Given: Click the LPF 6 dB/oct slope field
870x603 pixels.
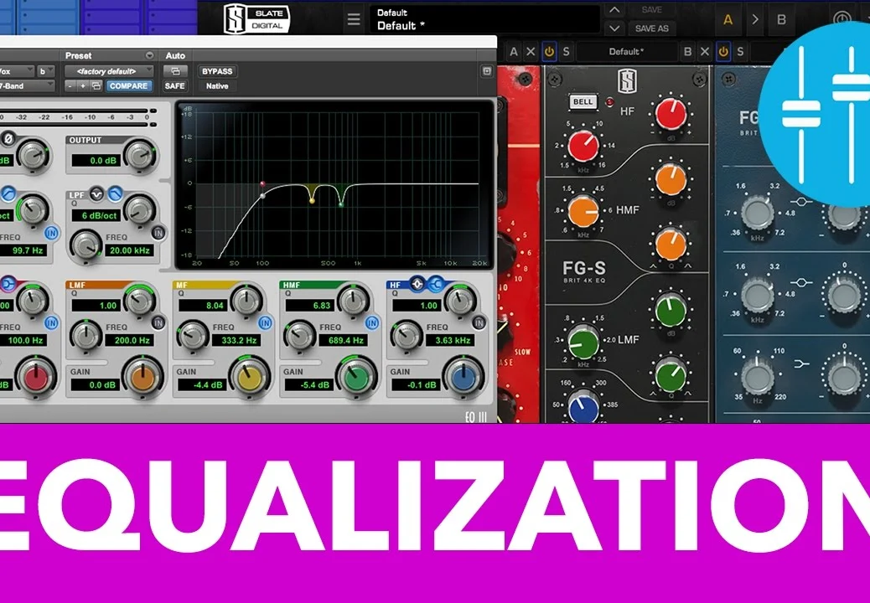Looking at the screenshot, I should point(96,215).
